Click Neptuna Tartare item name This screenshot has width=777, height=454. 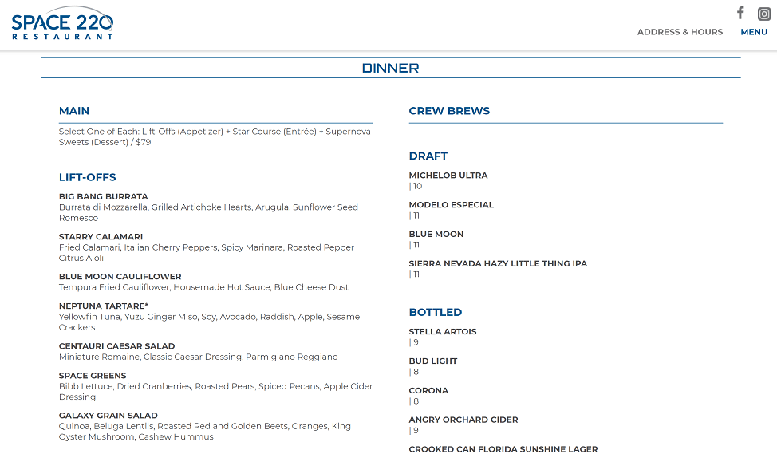(x=104, y=306)
